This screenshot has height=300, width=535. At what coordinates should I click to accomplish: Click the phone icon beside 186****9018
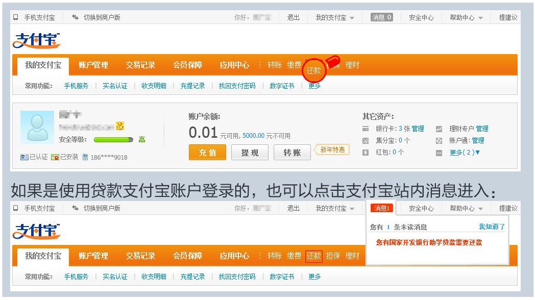tap(85, 157)
